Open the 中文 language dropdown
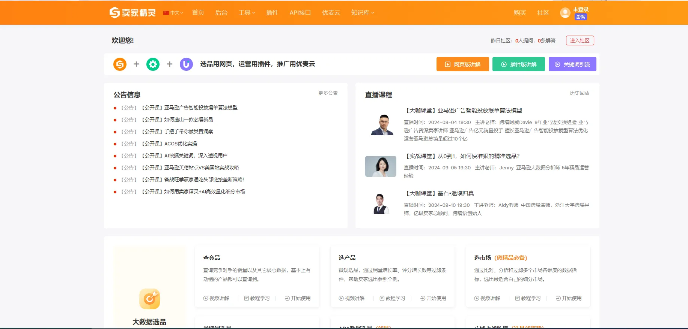 (173, 13)
